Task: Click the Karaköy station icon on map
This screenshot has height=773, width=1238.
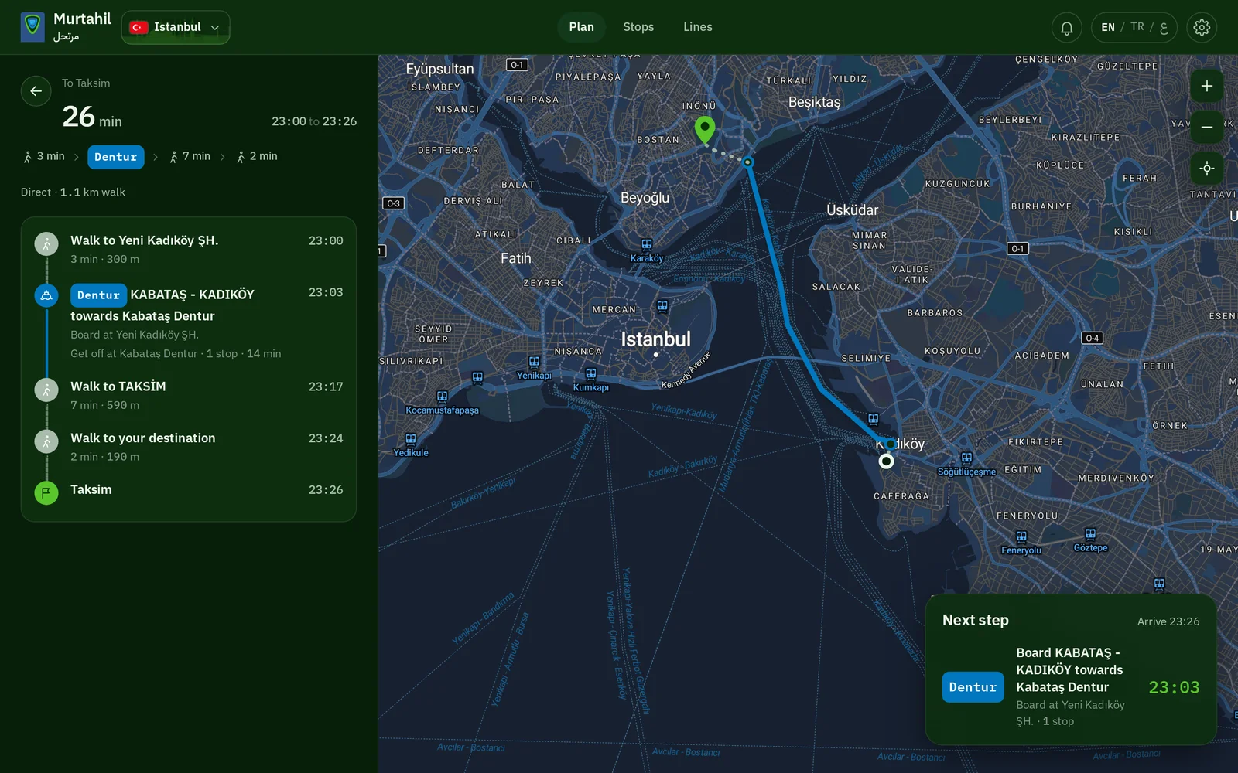Action: point(647,244)
